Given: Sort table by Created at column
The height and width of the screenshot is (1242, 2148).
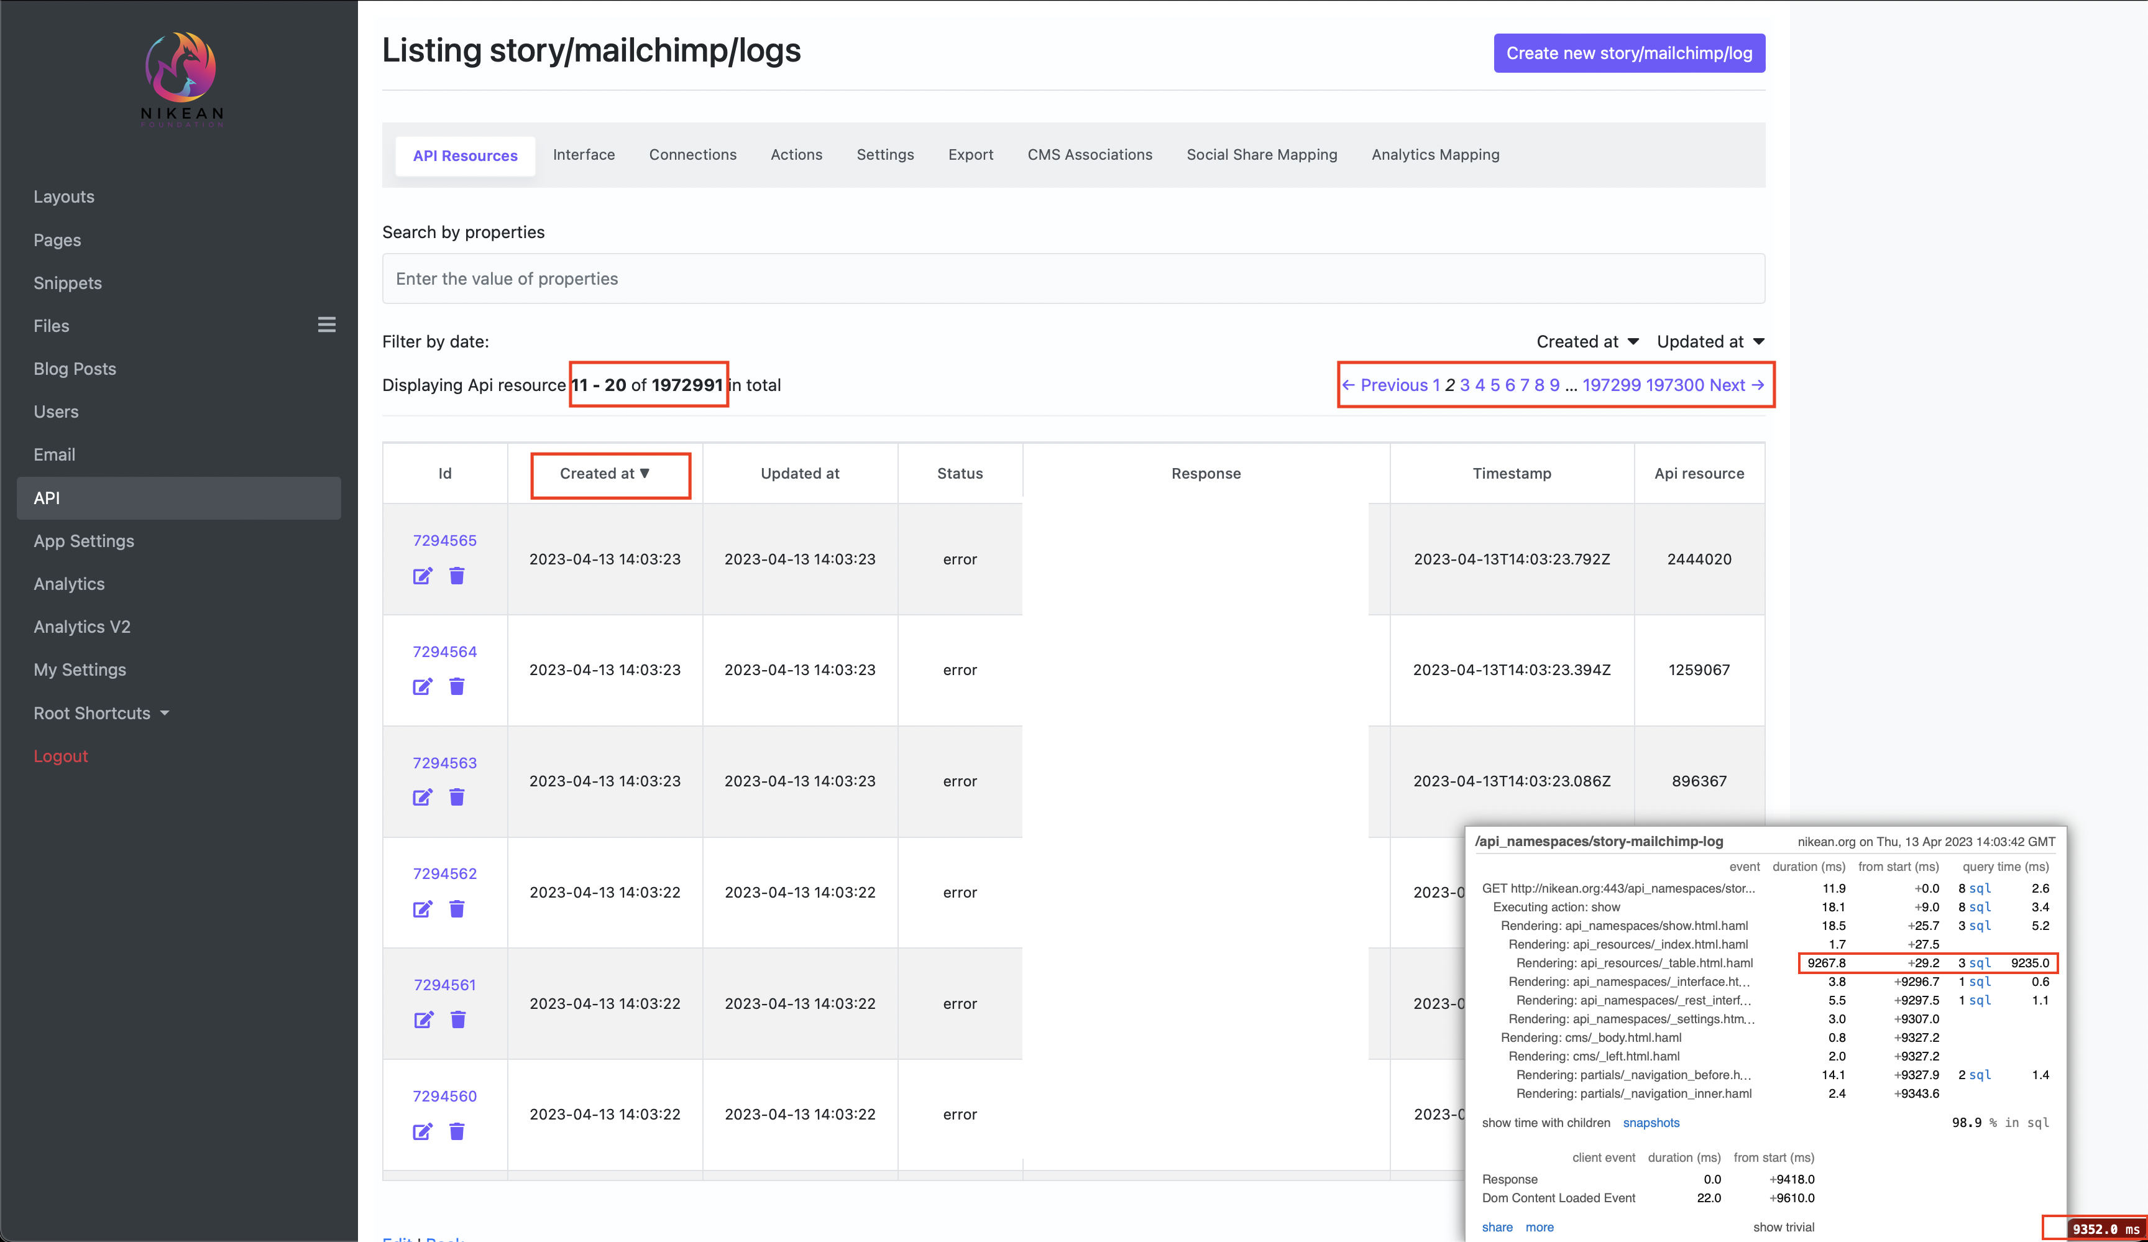Looking at the screenshot, I should click(604, 473).
